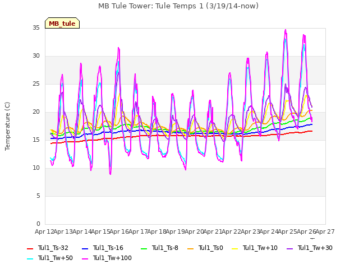The height and width of the screenshot is (269, 359).
Task: Click the 0 y-axis tick label
Action: [38, 224]
